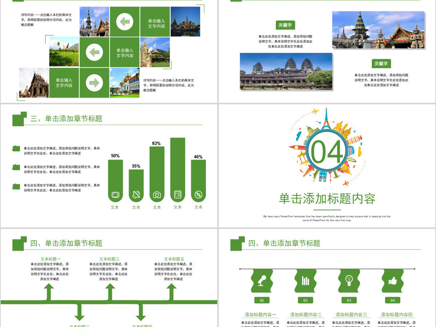Viewport: 436px width, 327px height.
Task: Click the dotted arrow tile beside the rice field photo
Action: 94,52
